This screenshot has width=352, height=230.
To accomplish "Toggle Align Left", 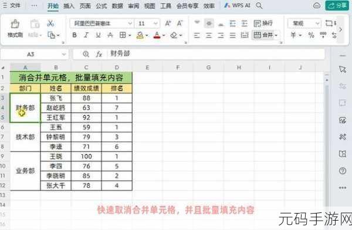I will tap(197, 35).
